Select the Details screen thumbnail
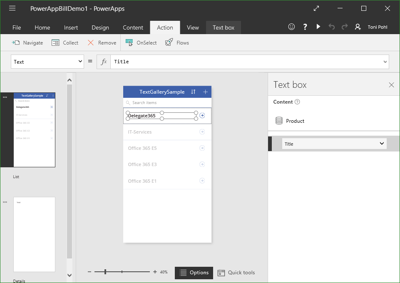The image size is (400, 283). pyautogui.click(x=34, y=234)
